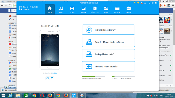Open the Information tab
This screenshot has width=175, height=98.
click(x=95, y=9)
